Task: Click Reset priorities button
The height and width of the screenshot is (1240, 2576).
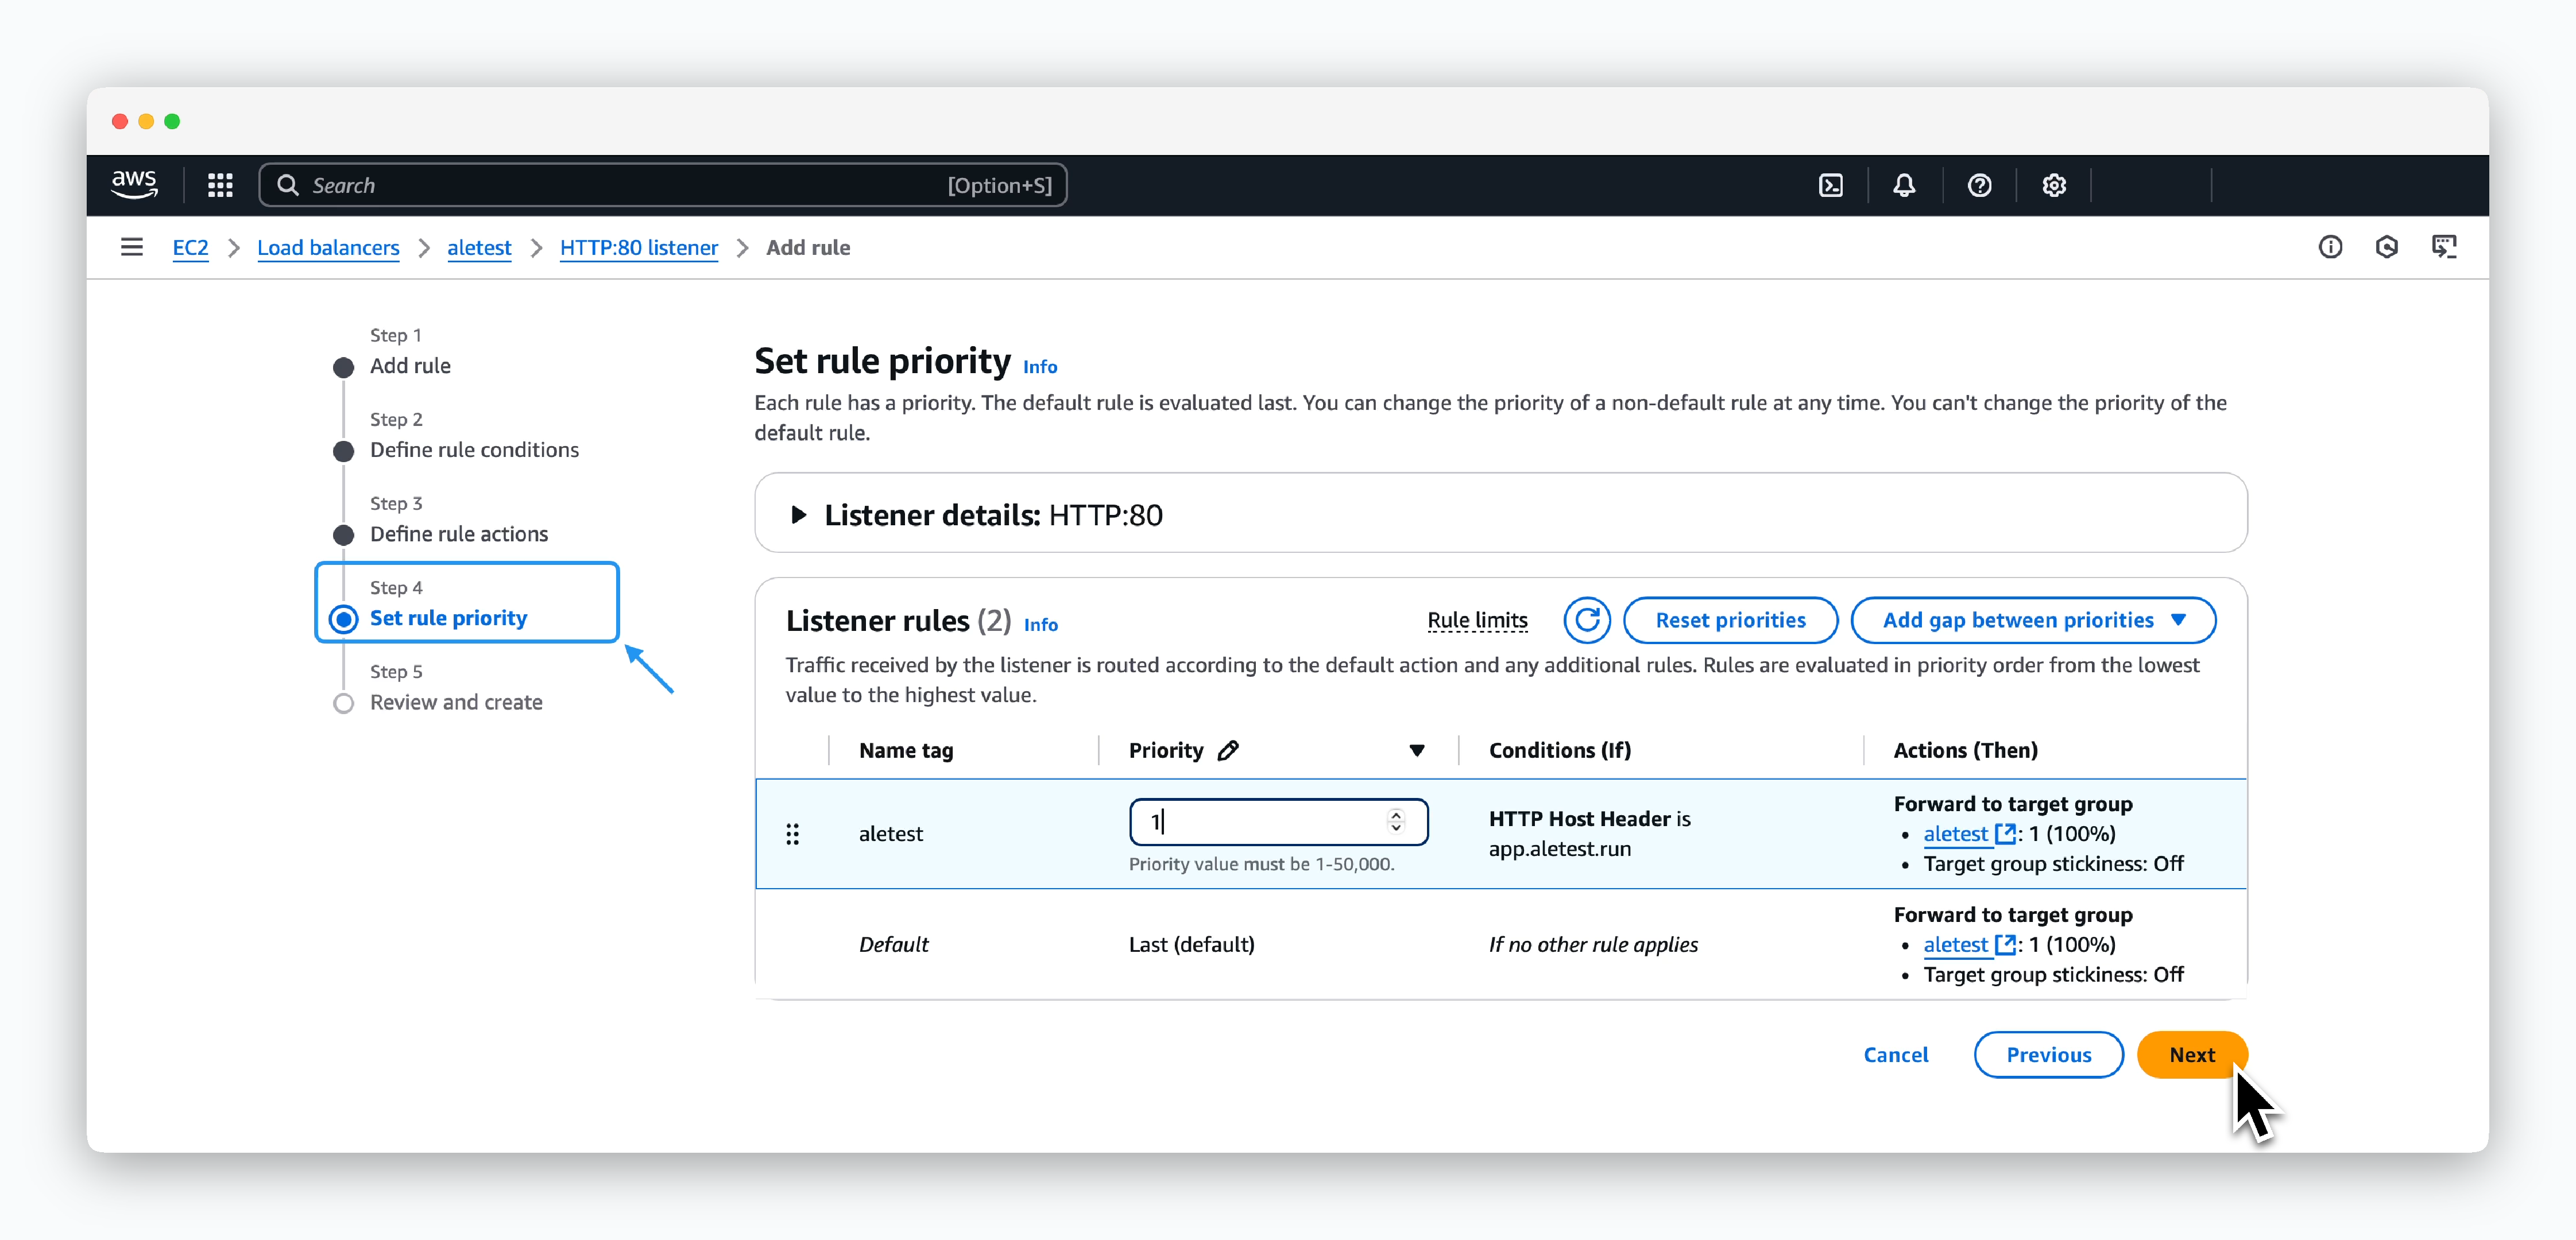Action: [x=1730, y=620]
